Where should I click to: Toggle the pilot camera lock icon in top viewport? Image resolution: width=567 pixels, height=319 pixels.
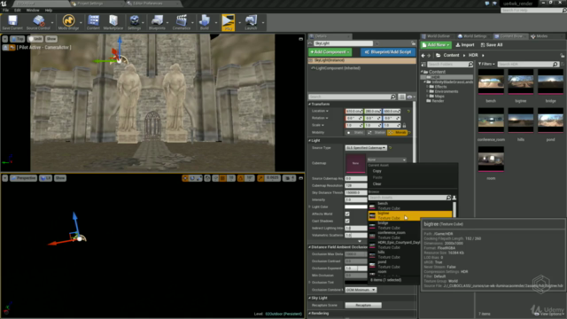coord(12,47)
